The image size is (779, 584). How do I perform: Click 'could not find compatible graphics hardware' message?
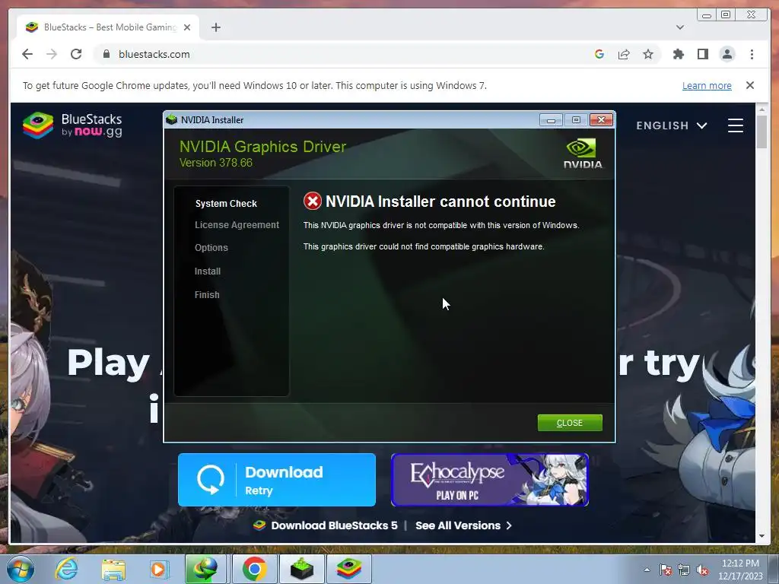coord(424,246)
